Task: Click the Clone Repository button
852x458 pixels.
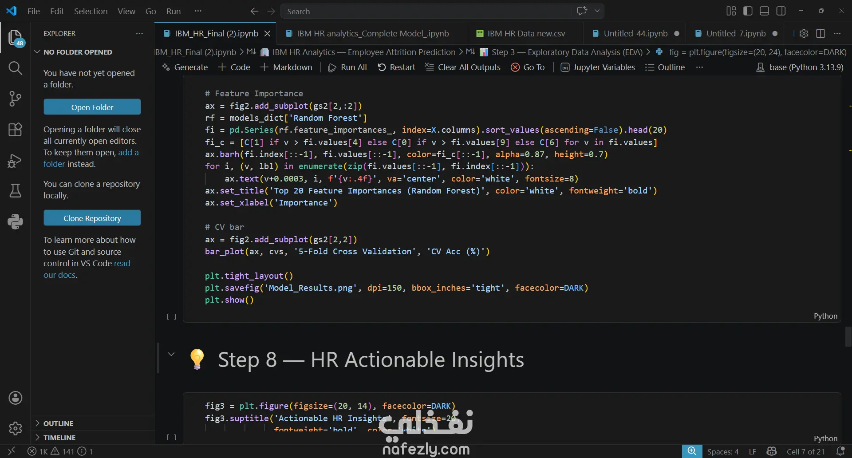Action: [x=92, y=218]
